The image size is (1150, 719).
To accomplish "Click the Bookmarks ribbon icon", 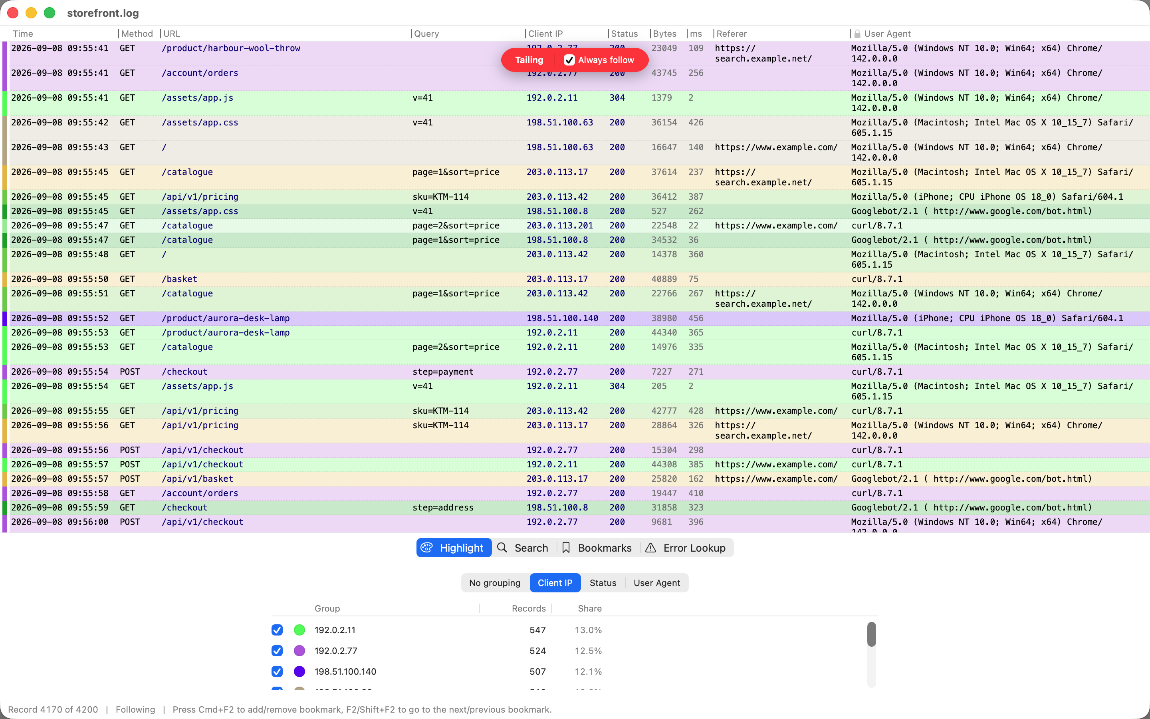I will [566, 548].
